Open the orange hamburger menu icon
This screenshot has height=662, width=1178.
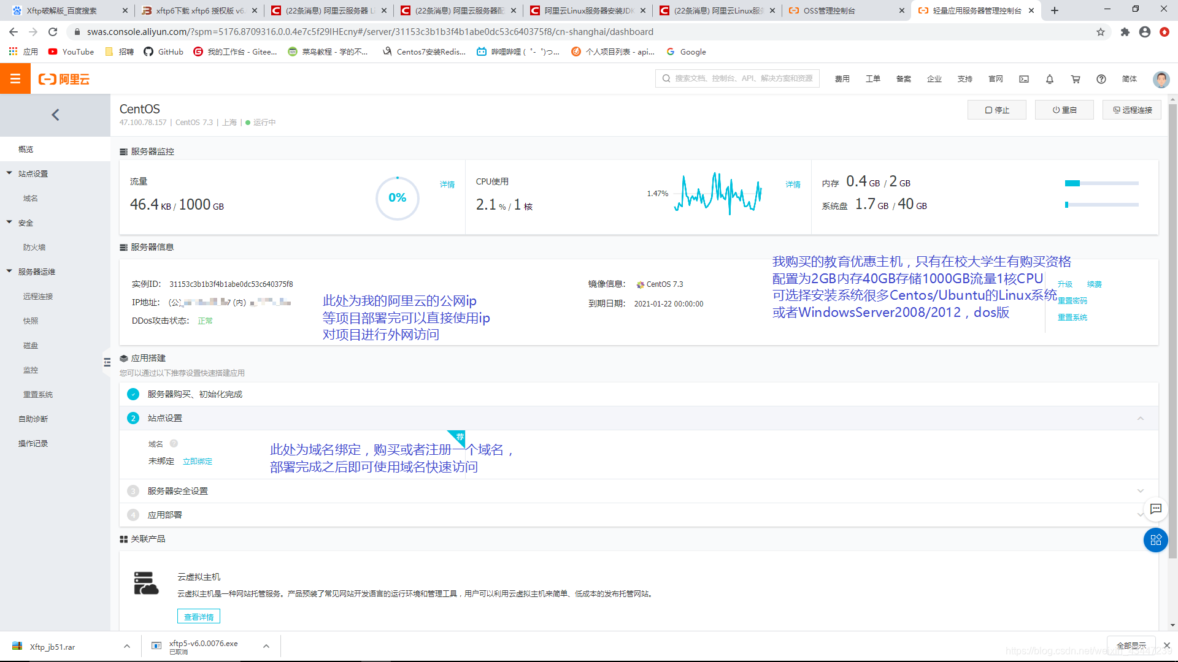pos(15,79)
